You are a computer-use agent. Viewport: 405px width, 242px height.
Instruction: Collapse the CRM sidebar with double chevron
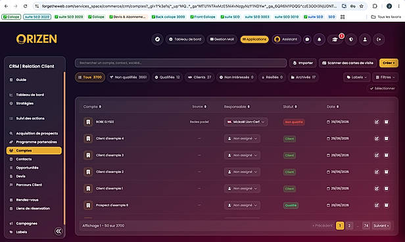click(59, 231)
